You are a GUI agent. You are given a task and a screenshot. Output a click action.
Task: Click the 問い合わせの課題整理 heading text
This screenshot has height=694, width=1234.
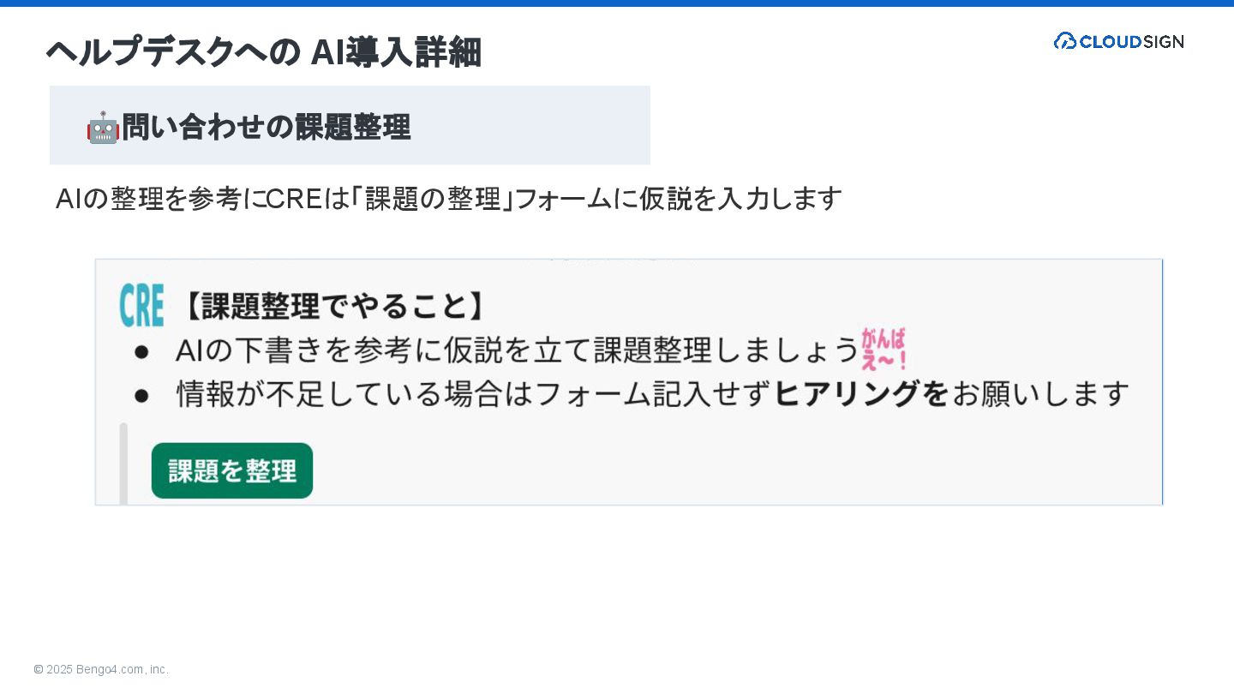266,127
